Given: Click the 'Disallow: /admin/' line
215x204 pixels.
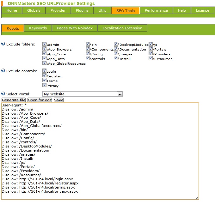Looking at the screenshot, I should pyautogui.click(x=18, y=109).
